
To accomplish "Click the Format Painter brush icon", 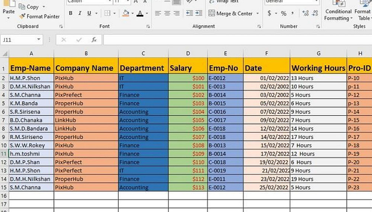I will (x=22, y=16).
